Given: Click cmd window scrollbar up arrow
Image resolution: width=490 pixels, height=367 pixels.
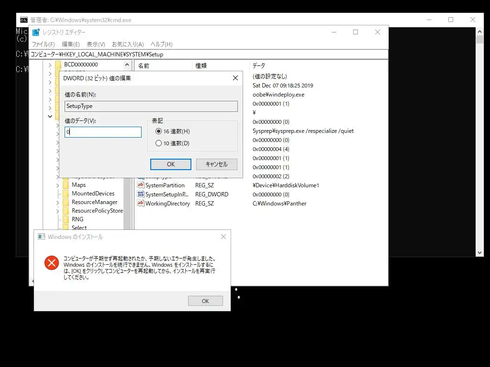Looking at the screenshot, I should pos(479,31).
